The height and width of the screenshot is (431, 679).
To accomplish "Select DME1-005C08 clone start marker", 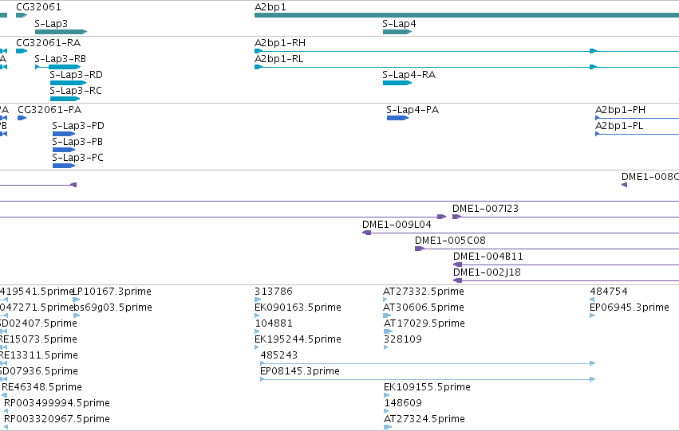I will click(419, 249).
